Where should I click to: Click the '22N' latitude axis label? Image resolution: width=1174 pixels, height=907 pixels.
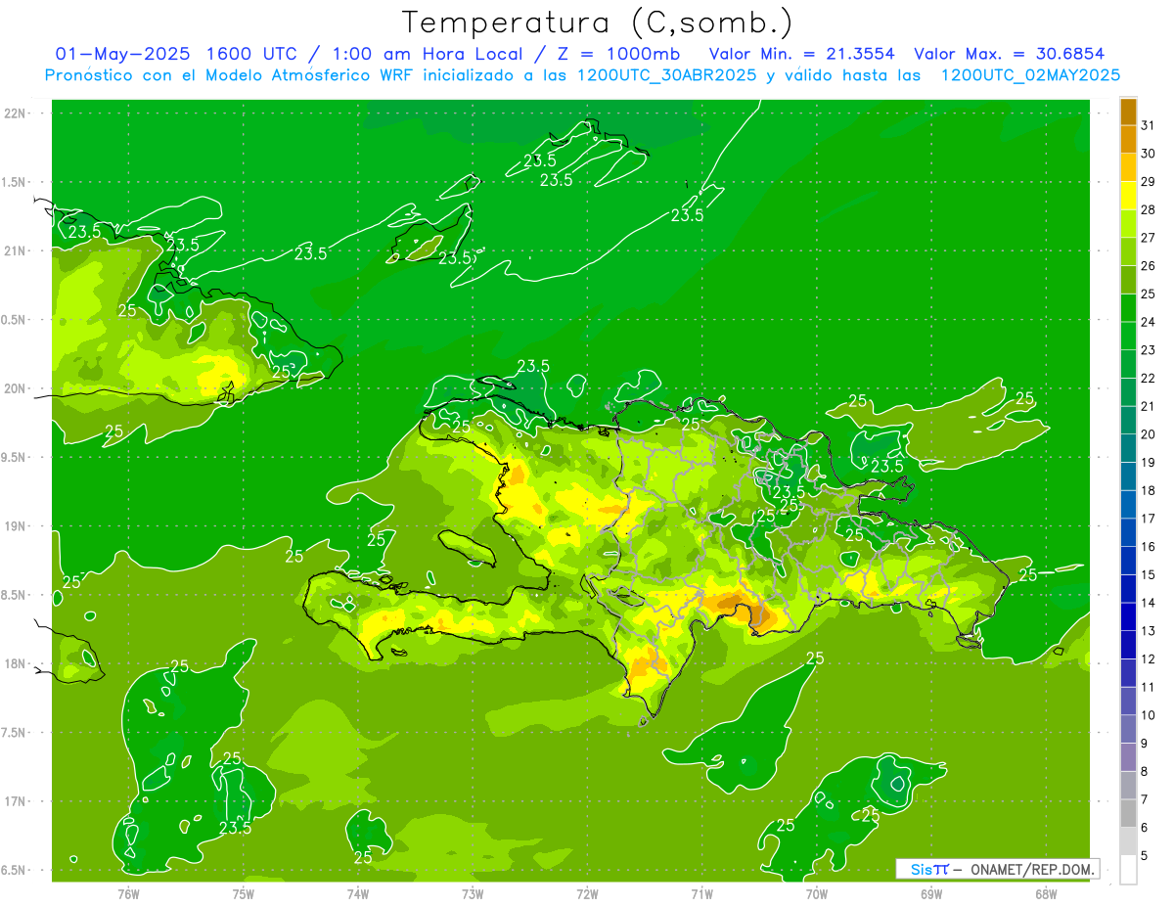click(x=16, y=113)
